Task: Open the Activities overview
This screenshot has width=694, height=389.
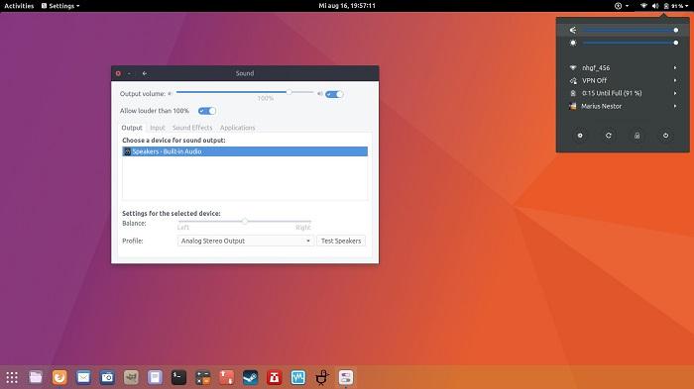Action: 19,6
